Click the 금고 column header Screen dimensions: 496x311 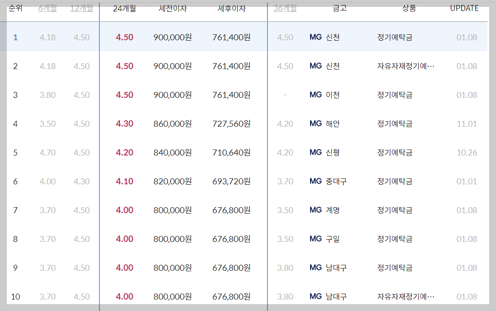[x=340, y=8]
